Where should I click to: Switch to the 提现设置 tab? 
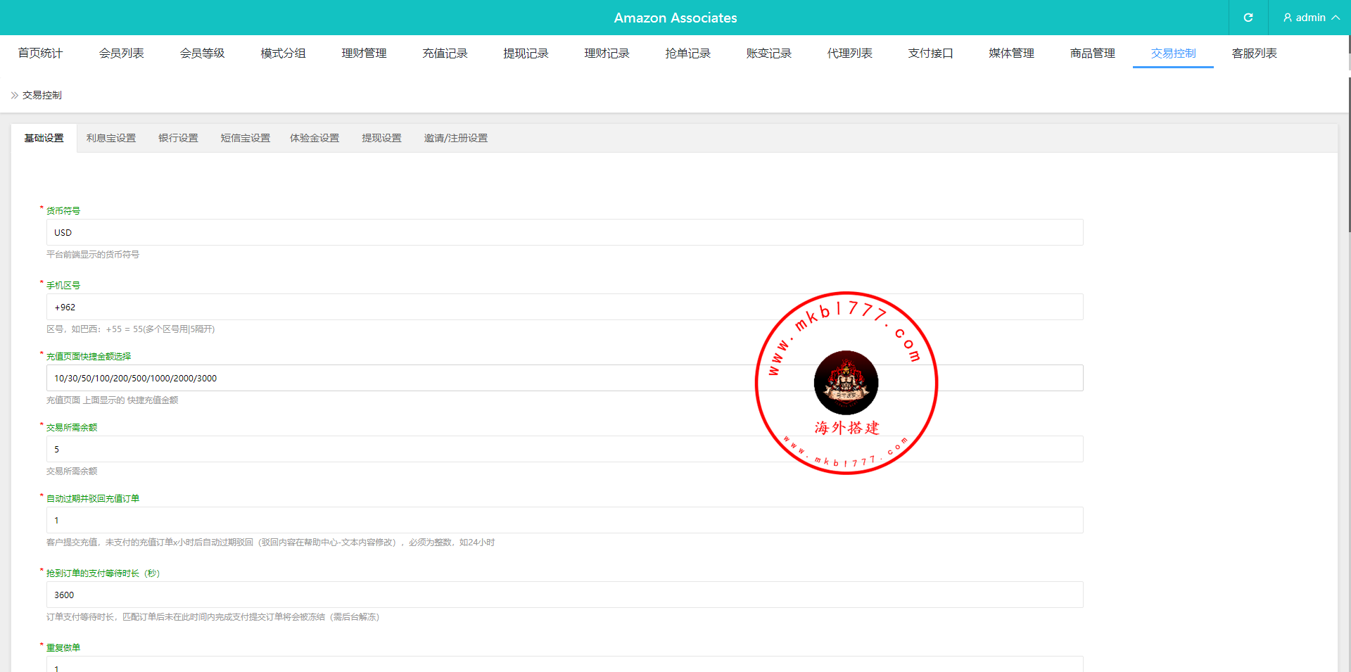coord(381,138)
